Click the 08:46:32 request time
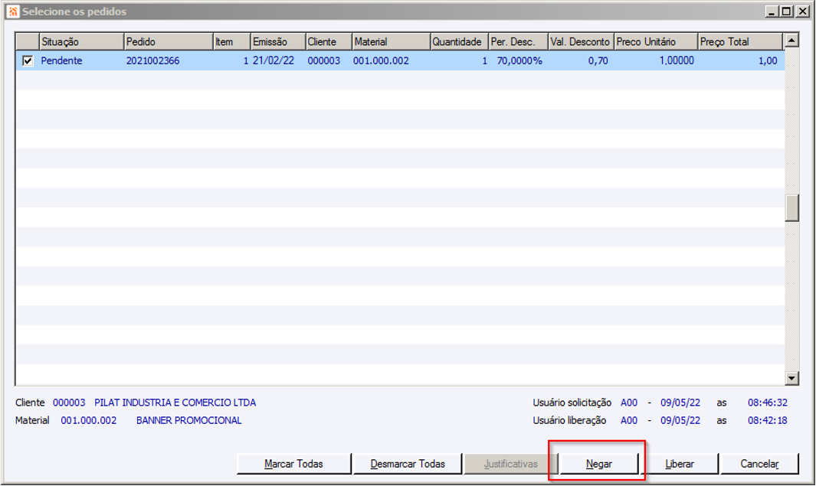 click(768, 403)
